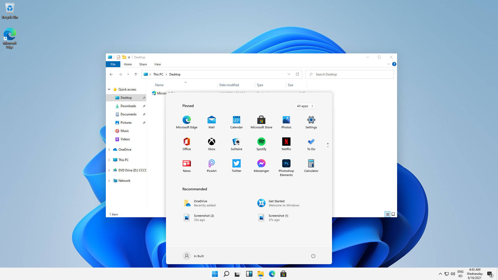Click the All apps button
The height and width of the screenshot is (280, 498).
tap(305, 106)
